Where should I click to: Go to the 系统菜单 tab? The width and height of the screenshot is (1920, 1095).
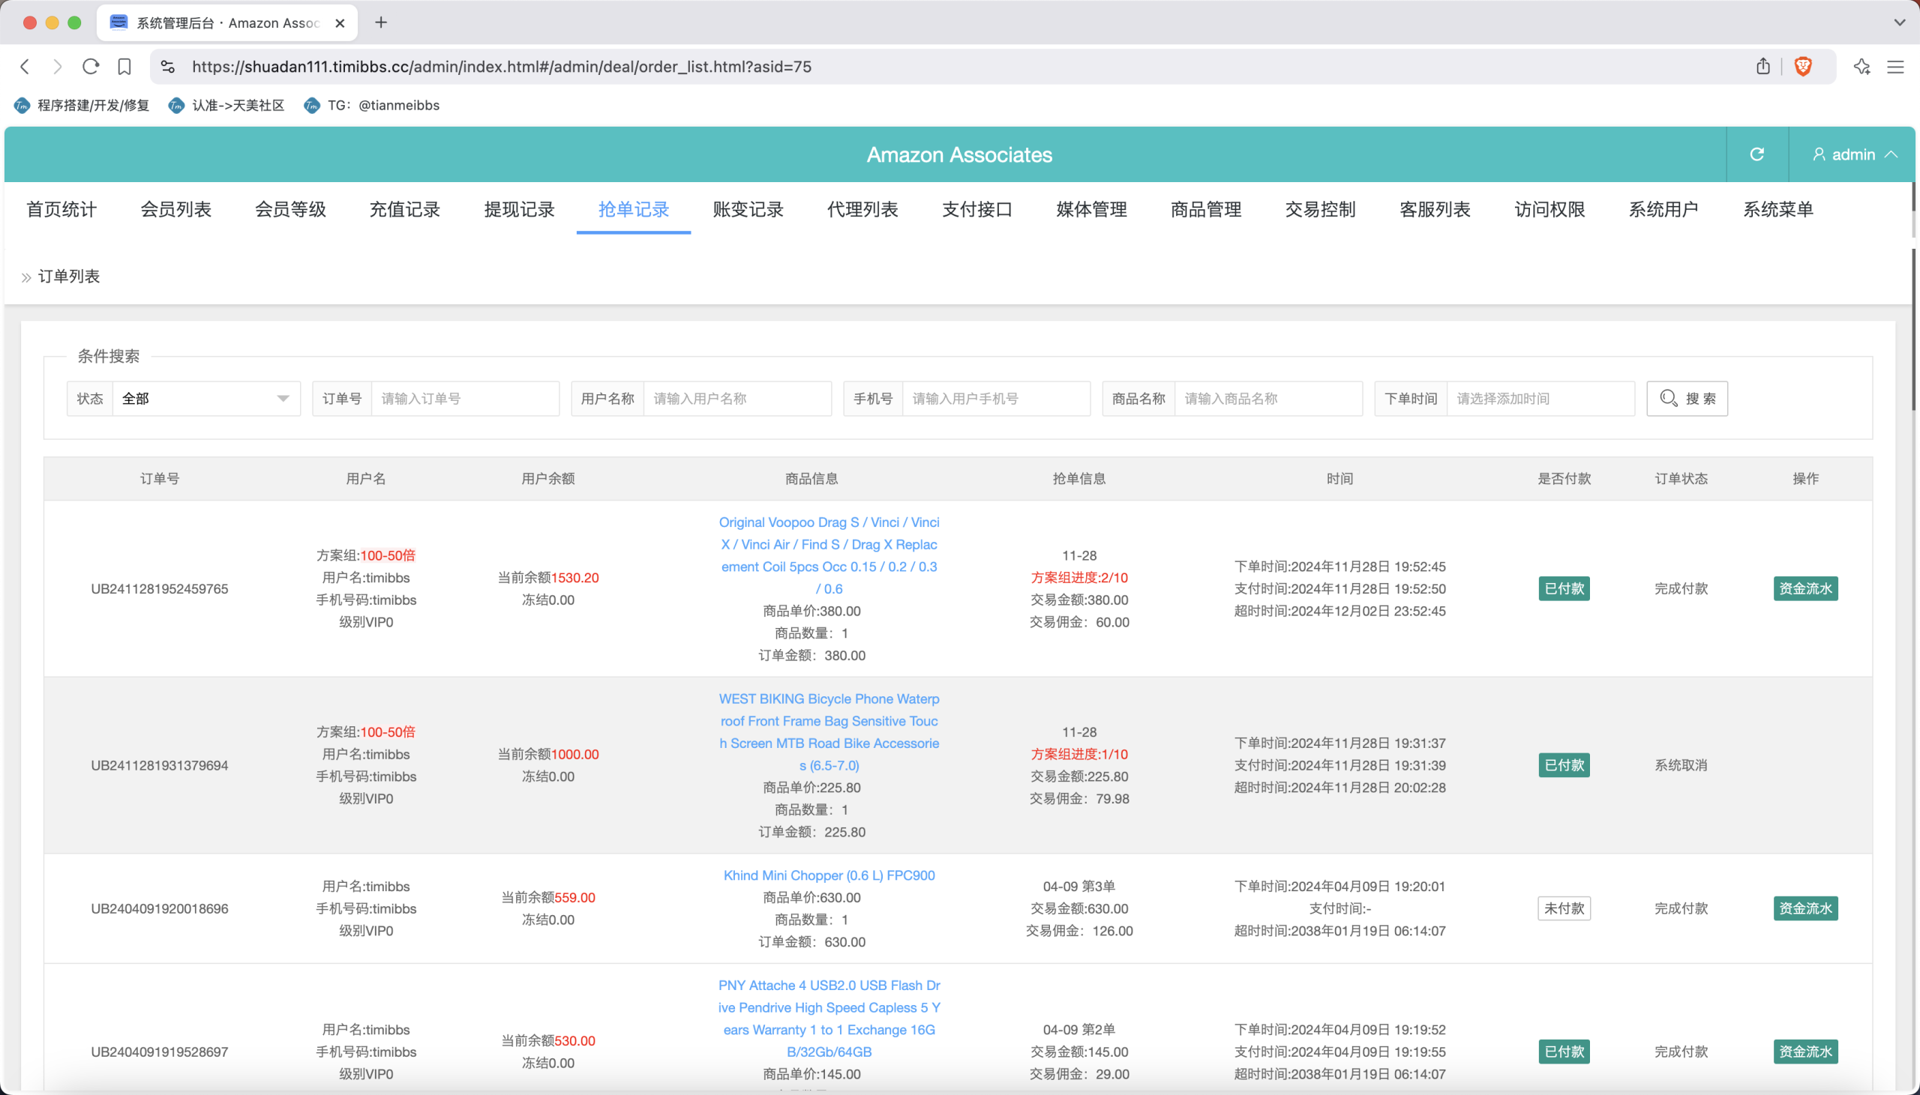[x=1777, y=209]
